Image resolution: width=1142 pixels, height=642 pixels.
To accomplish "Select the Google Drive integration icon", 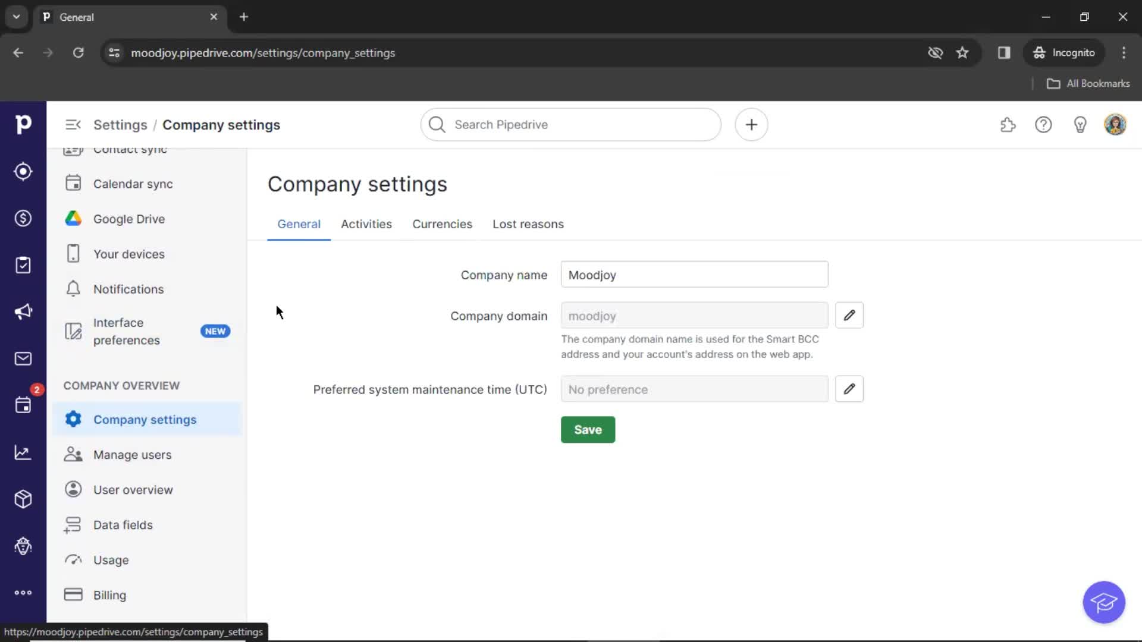I will (73, 218).
